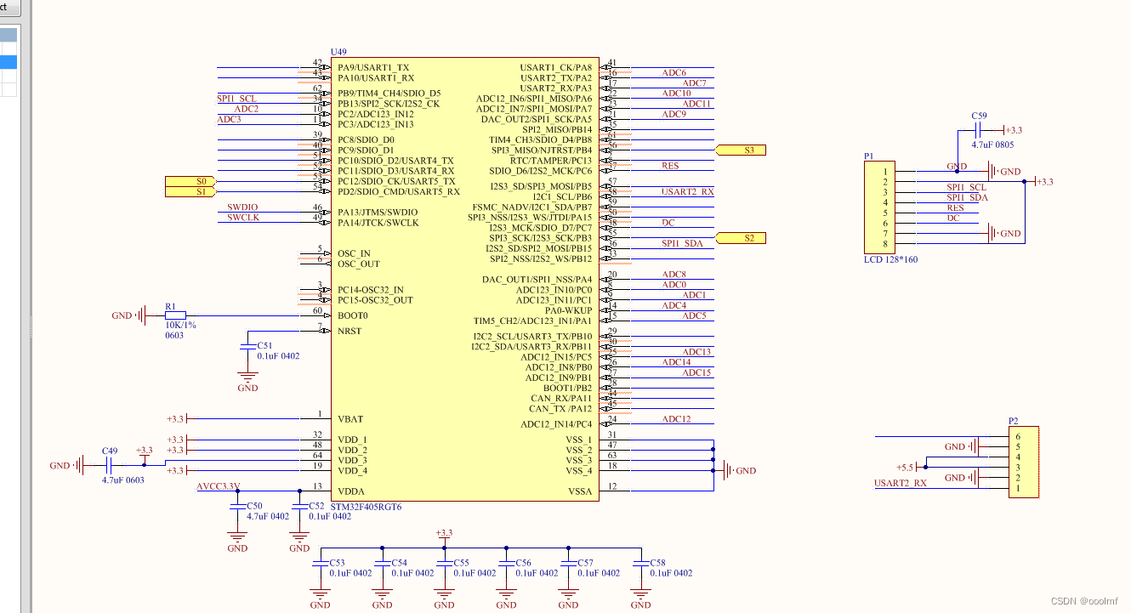
Task: Click the ADC0 net label
Action: point(674,285)
